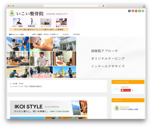Click the clover logo beside いこい整骨院
This screenshot has width=152, height=128.
click(x=12, y=13)
